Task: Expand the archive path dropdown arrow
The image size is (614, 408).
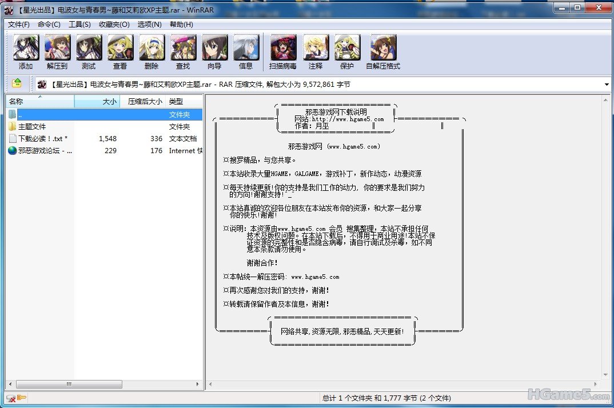Action: pos(607,84)
